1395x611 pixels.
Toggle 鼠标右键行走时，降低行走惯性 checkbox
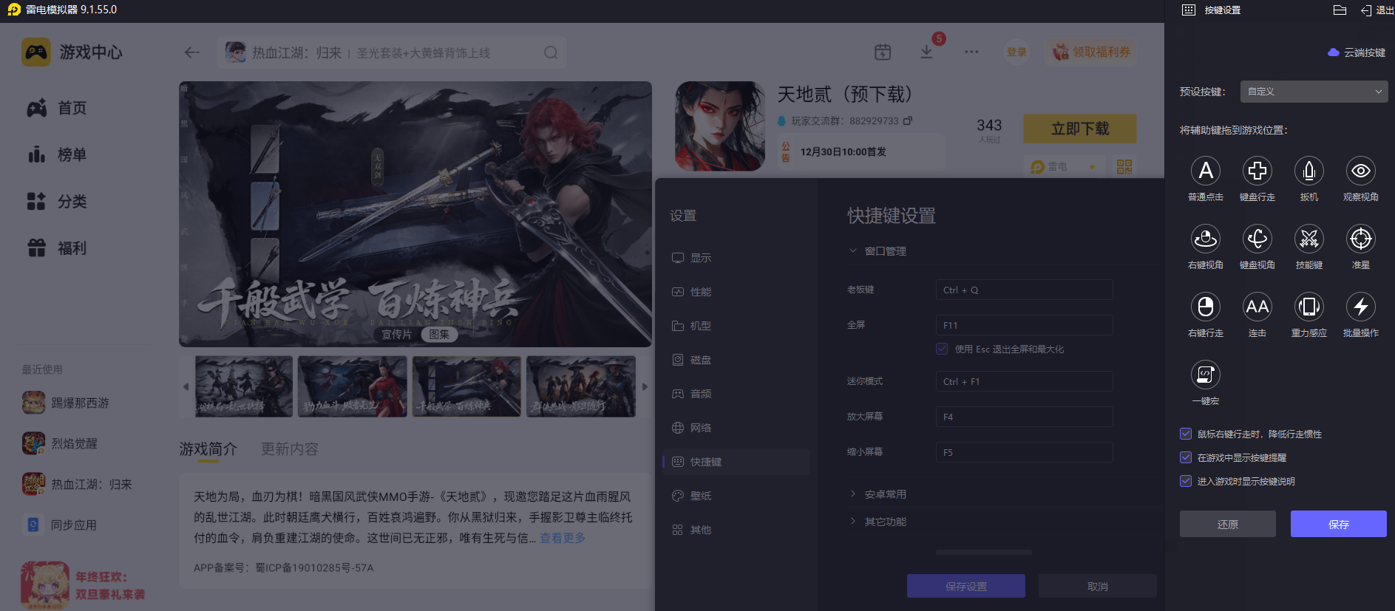[1186, 434]
